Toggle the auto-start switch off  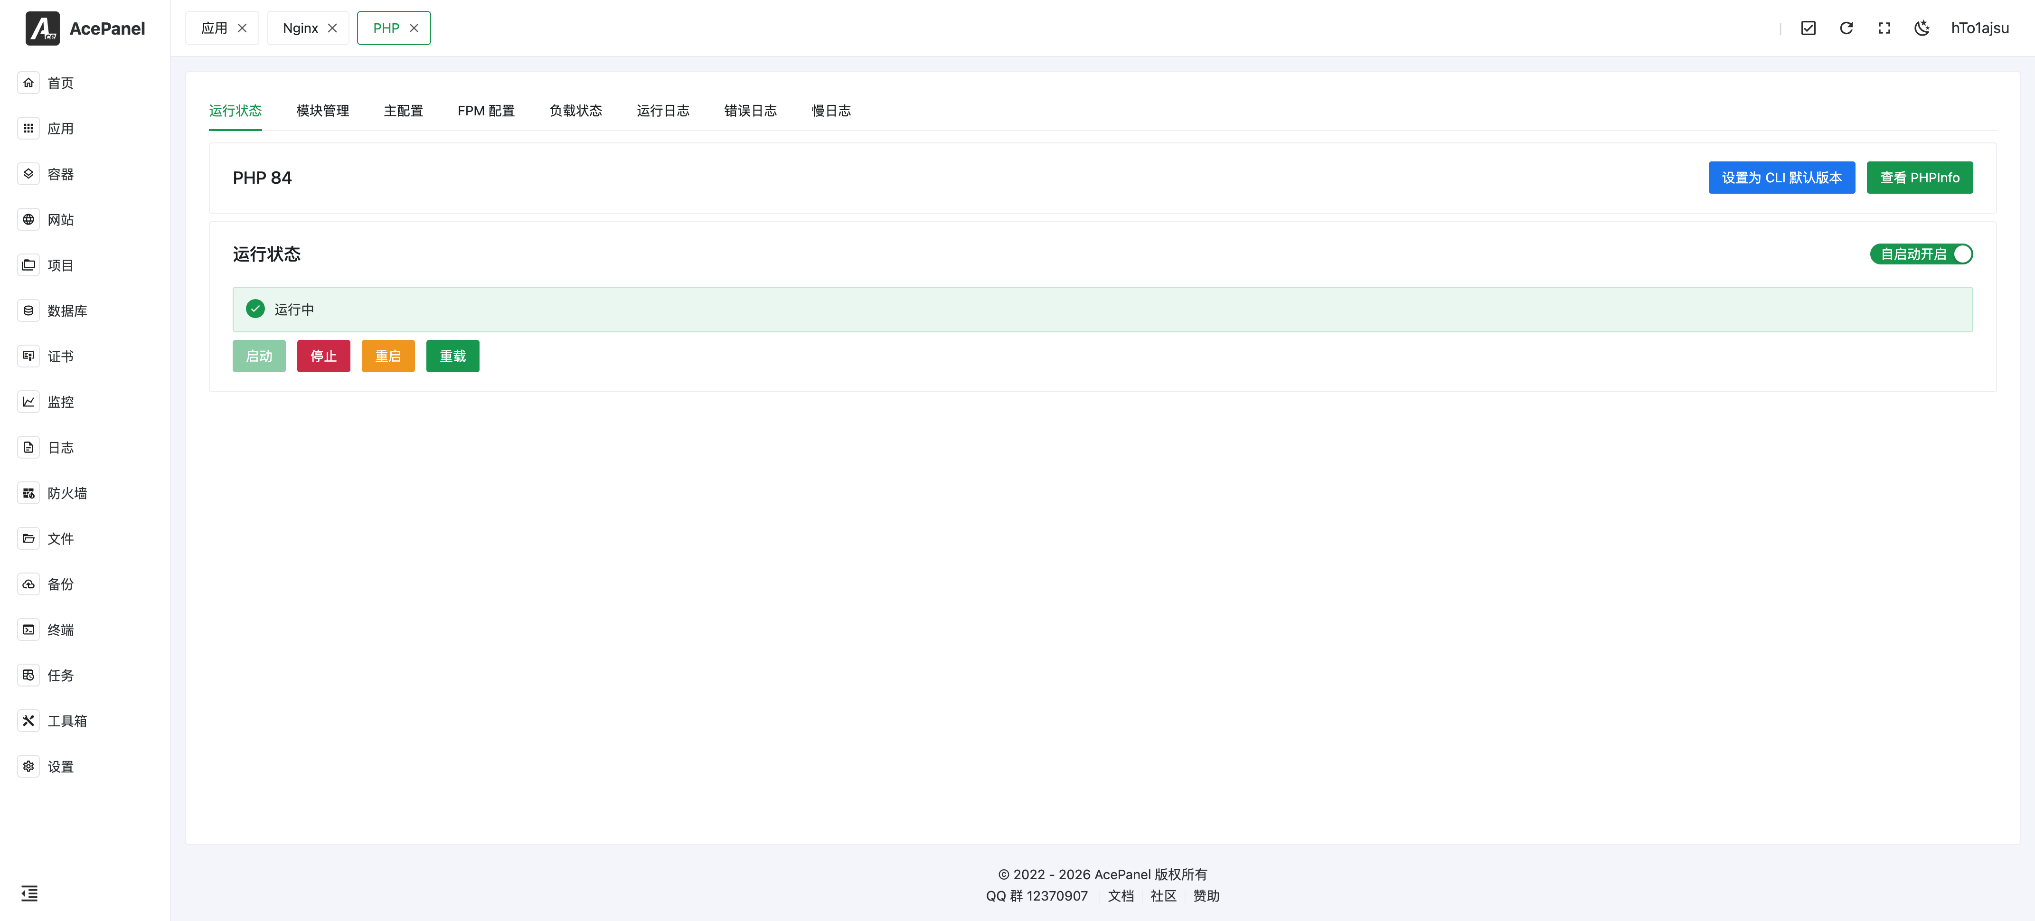coord(1921,254)
